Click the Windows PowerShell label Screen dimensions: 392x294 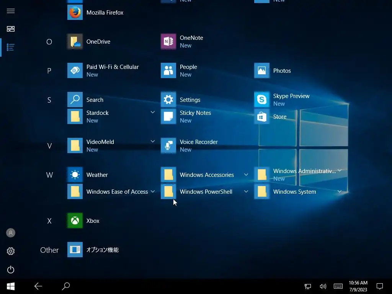[x=206, y=192]
